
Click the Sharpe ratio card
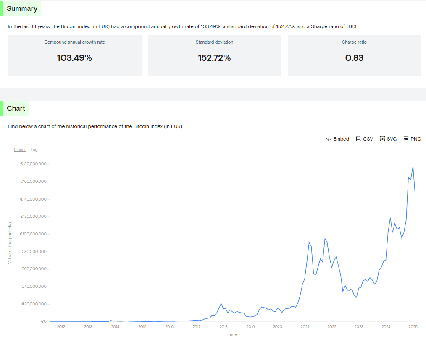[x=354, y=55]
